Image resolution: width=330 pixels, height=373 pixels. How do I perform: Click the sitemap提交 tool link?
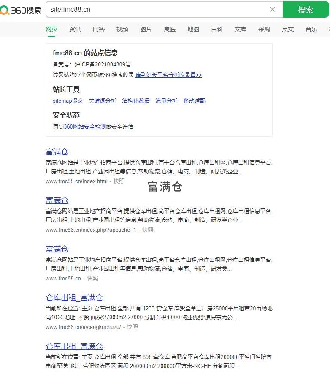pos(68,101)
